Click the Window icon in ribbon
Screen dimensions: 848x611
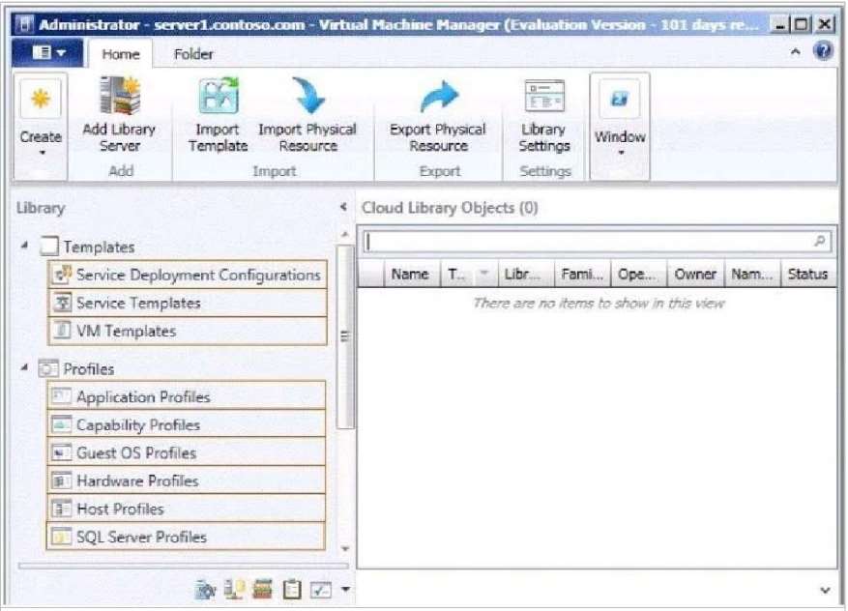point(619,99)
